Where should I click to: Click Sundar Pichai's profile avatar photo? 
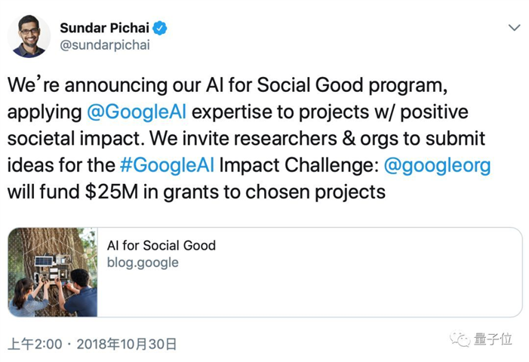point(29,35)
